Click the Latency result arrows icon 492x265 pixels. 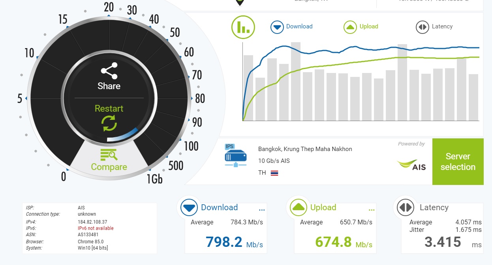point(406,207)
